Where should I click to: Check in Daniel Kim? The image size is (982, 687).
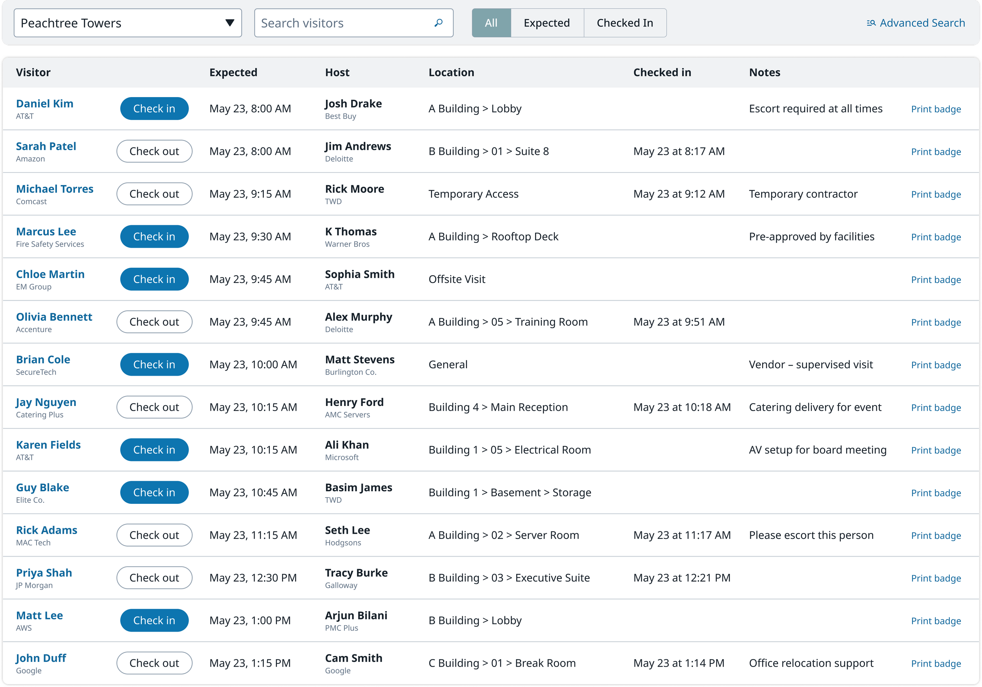(x=154, y=109)
